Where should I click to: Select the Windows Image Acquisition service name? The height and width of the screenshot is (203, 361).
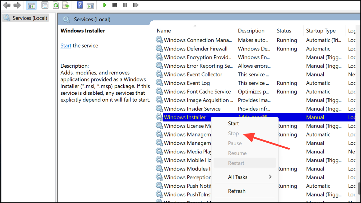(199, 100)
